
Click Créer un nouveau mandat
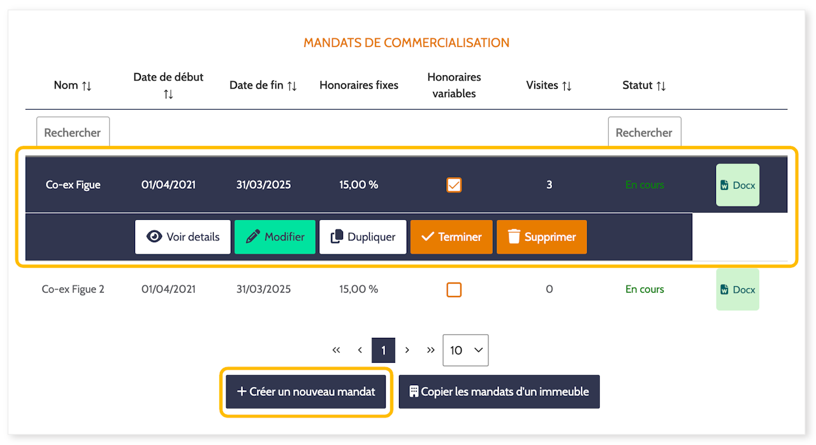tap(306, 391)
